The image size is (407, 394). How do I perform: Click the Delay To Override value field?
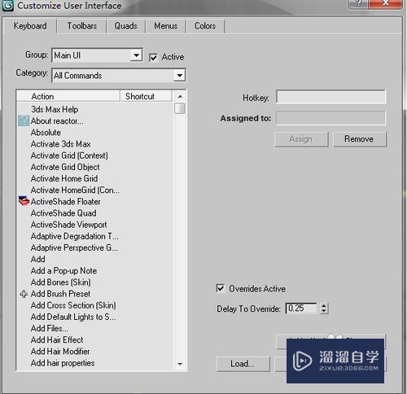click(x=301, y=309)
